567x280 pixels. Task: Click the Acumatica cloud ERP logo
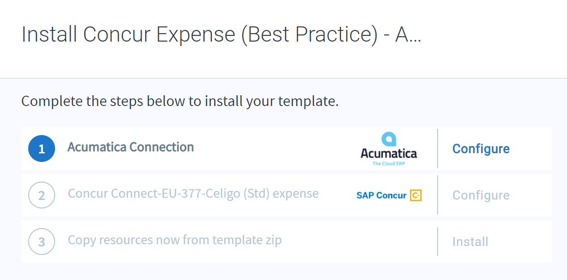point(388,148)
